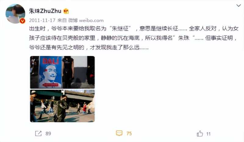
Task: Open the 朱珠ZhuZhu username link
Action: point(45,11)
